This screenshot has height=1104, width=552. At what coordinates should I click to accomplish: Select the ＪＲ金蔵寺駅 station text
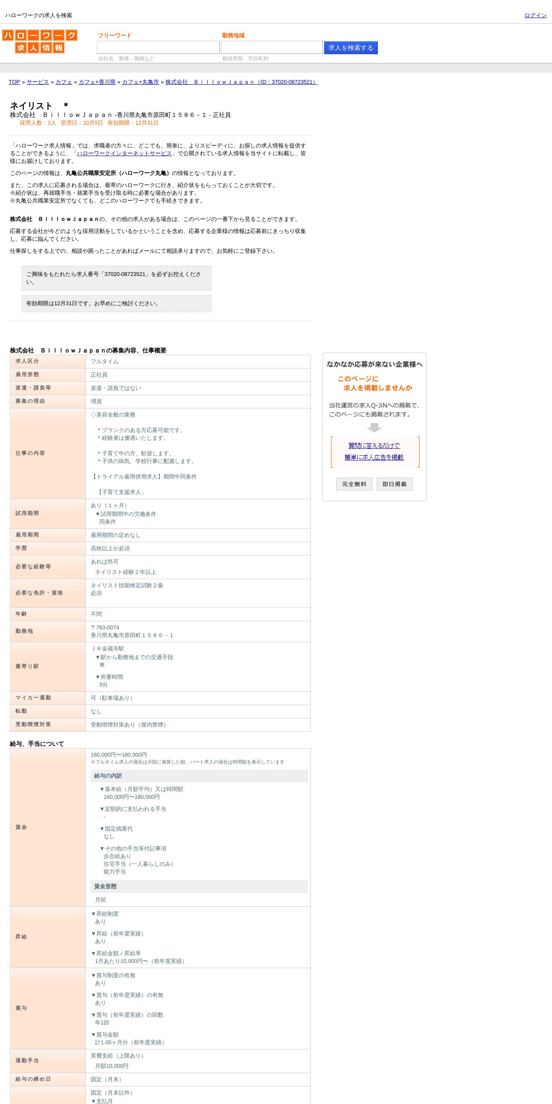coord(107,649)
